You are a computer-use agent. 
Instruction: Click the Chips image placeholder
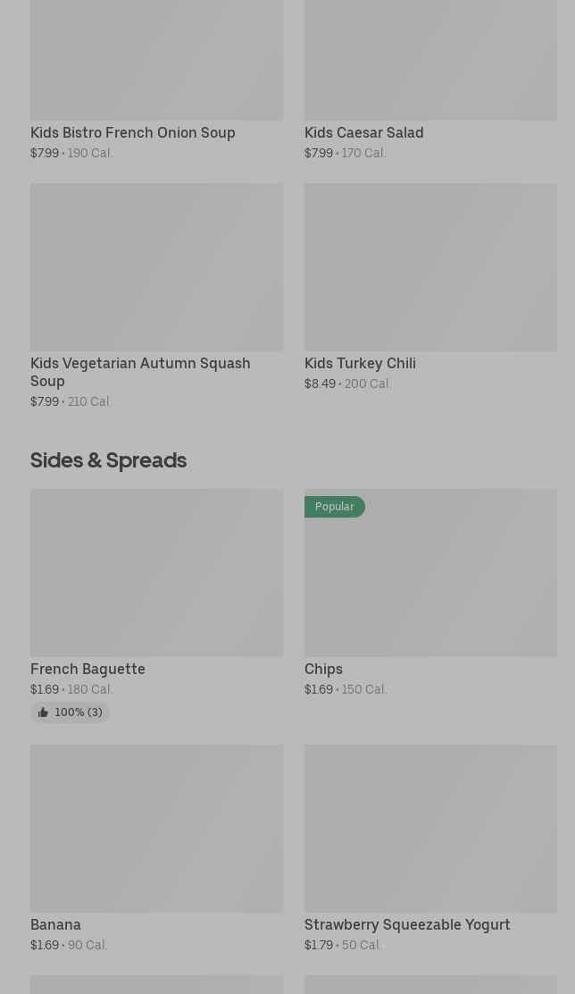click(x=430, y=581)
